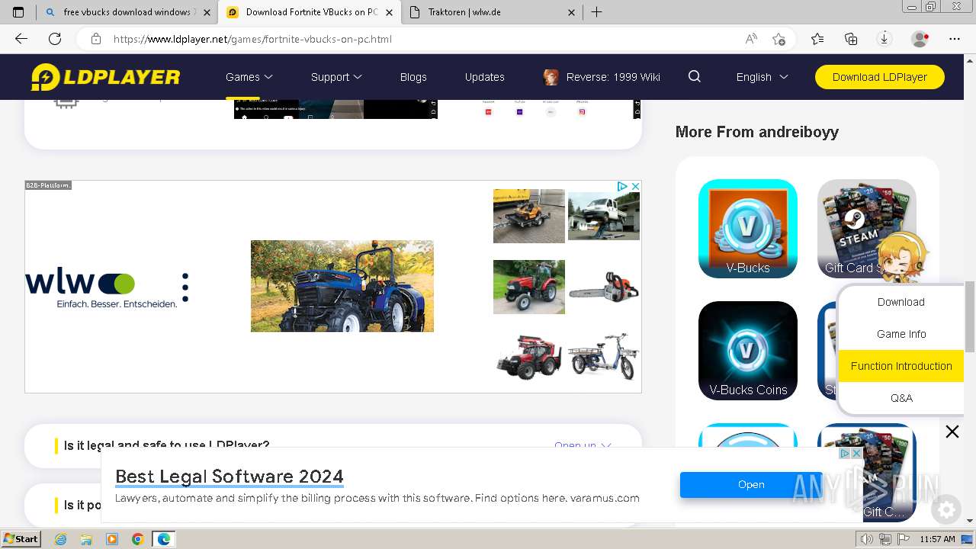Open the V-Bucks Coins app icon

(x=748, y=351)
